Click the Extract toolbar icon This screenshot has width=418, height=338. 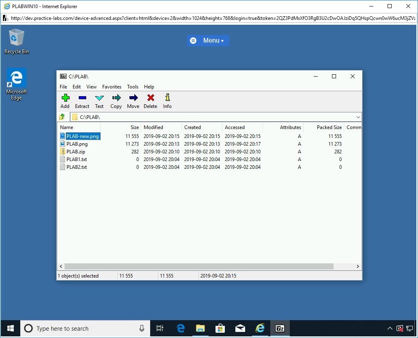coord(82,101)
